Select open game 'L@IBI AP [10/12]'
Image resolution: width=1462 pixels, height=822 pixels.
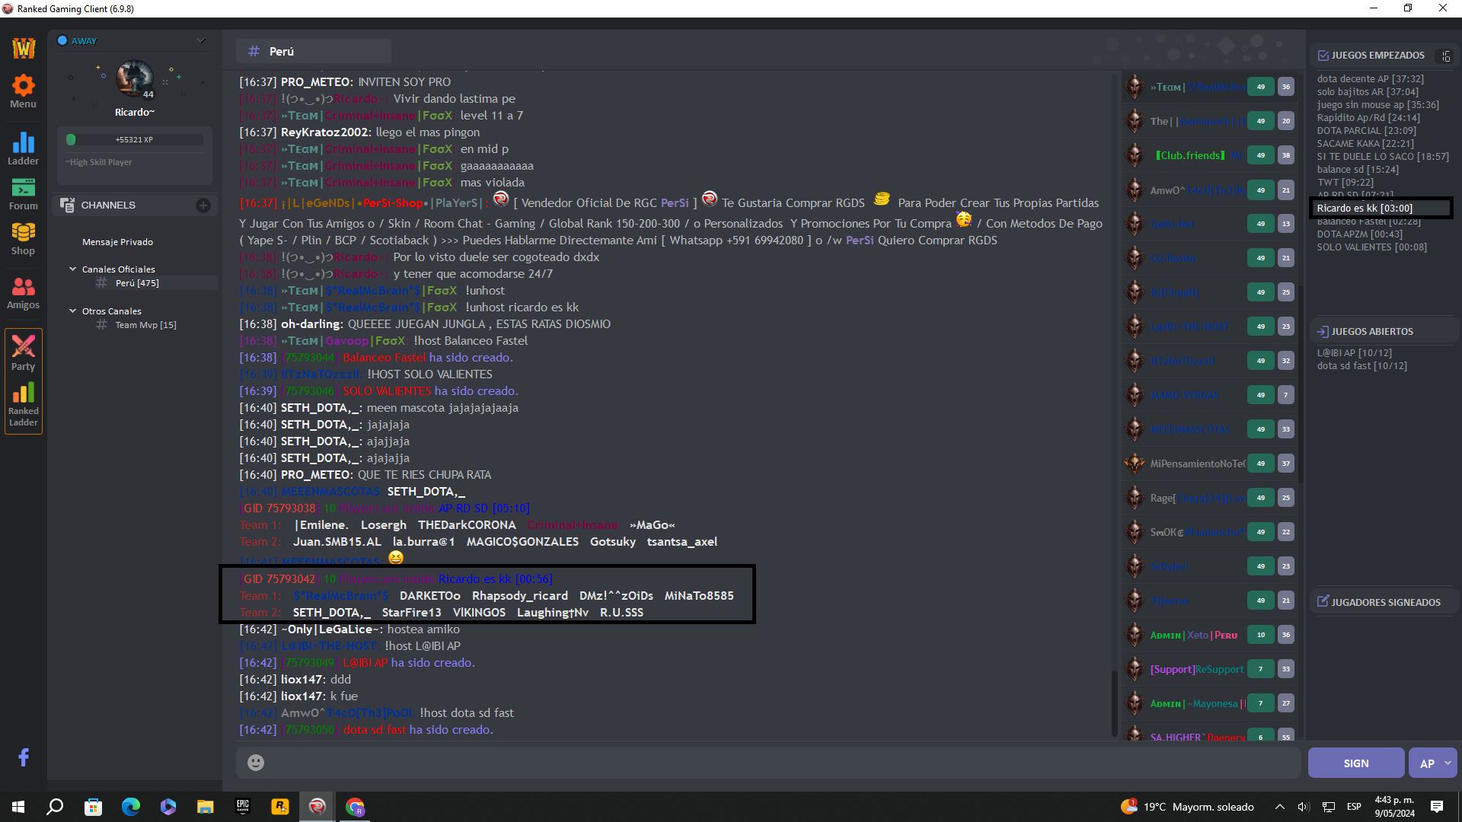tap(1354, 352)
